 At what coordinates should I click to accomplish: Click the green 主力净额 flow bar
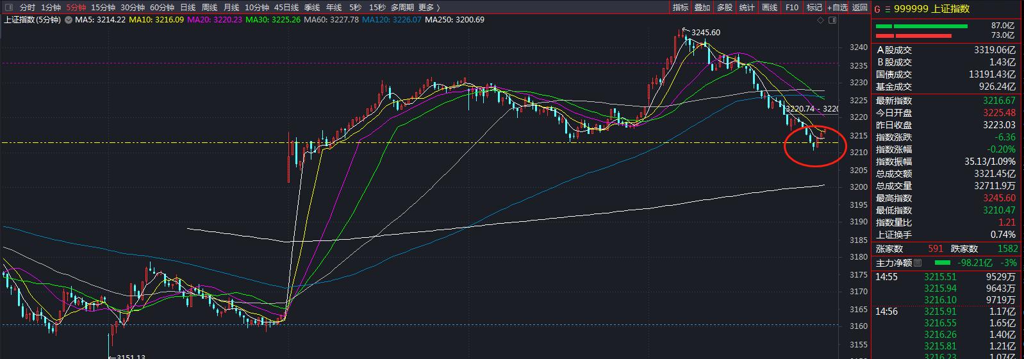point(943,263)
